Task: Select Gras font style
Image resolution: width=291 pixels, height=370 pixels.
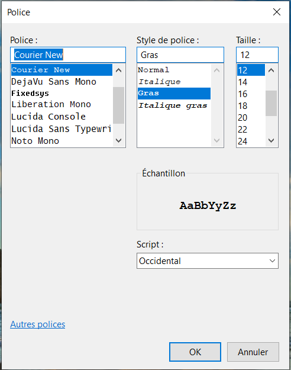Action: (174, 94)
